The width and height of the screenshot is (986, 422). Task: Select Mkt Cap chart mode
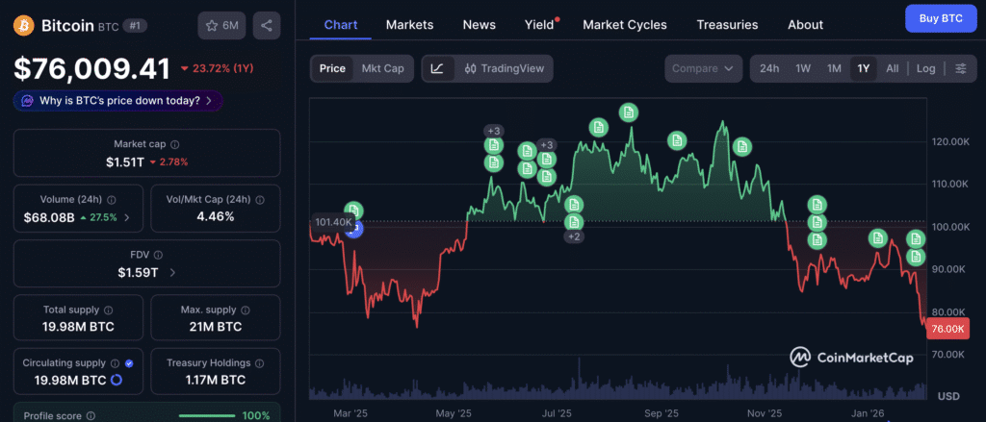pyautogui.click(x=382, y=68)
